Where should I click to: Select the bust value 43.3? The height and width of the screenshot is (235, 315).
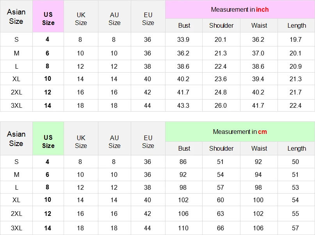tap(183, 105)
